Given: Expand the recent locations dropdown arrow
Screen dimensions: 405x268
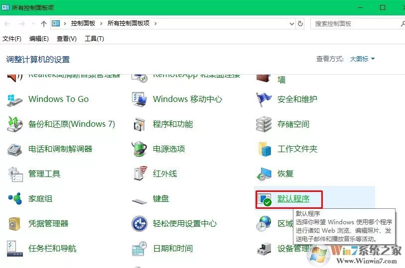Looking at the screenshot, I should coord(33,24).
